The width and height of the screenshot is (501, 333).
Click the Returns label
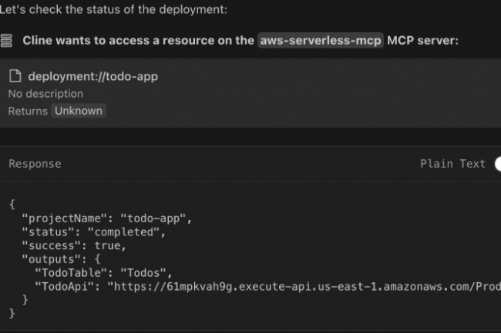pos(28,111)
